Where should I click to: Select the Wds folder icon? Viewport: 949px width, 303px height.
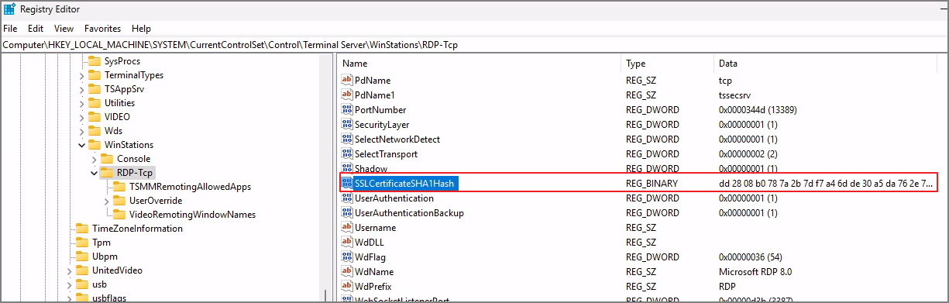(x=95, y=131)
